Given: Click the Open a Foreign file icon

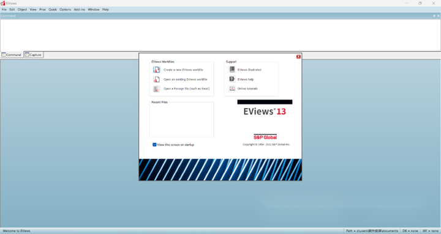Looking at the screenshot, I should (157, 89).
